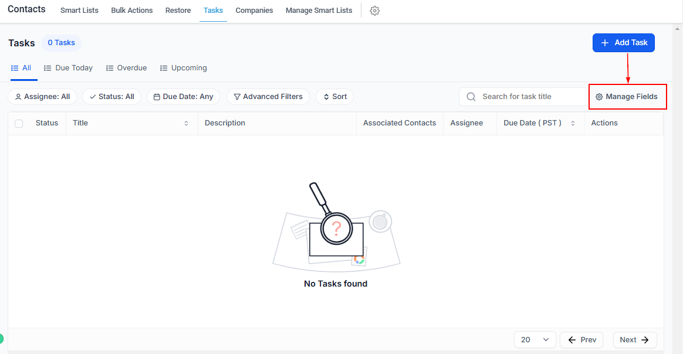Image resolution: width=683 pixels, height=354 pixels.
Task: Click sort arrows on Due Date column
Action: [573, 123]
